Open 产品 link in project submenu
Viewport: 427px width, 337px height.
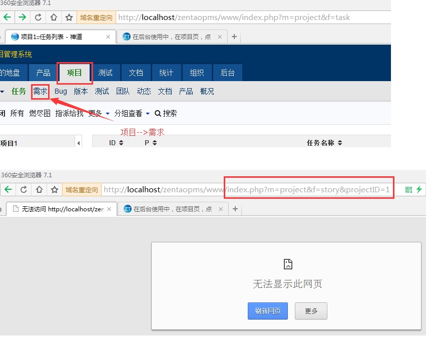pyautogui.click(x=186, y=91)
